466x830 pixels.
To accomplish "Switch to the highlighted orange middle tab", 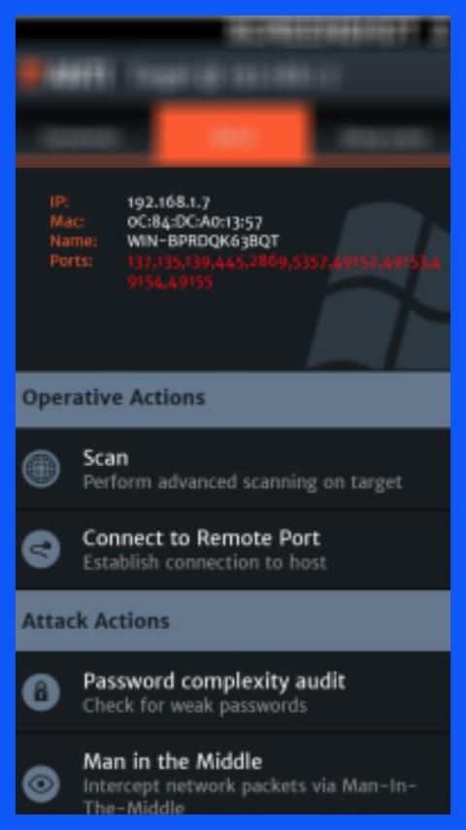I will 233,135.
